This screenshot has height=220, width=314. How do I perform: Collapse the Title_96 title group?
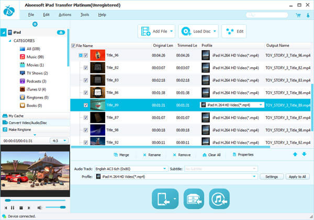(81, 56)
